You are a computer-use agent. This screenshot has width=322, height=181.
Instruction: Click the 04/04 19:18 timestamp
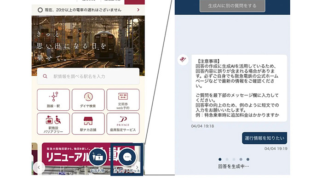202,126
